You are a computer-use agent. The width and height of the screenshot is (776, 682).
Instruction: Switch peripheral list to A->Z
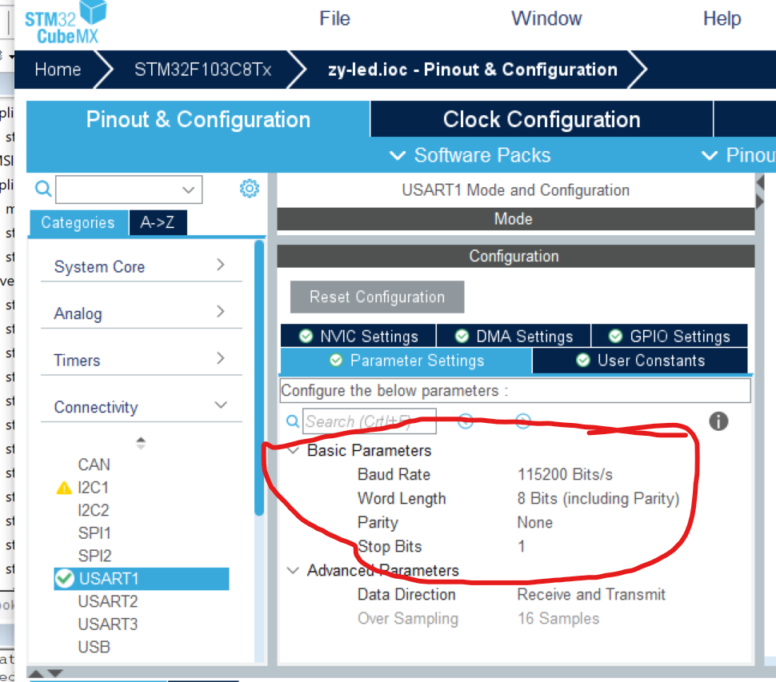coord(158,222)
